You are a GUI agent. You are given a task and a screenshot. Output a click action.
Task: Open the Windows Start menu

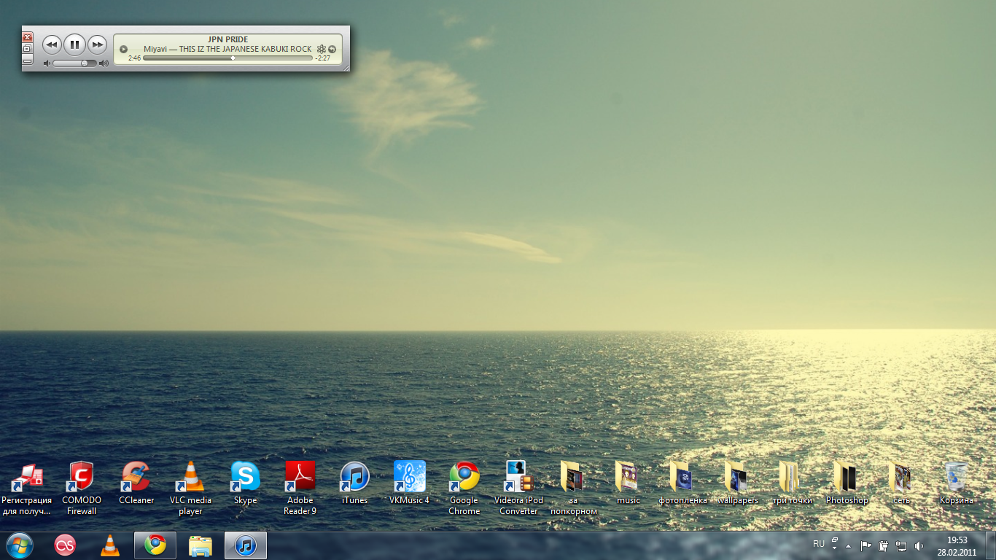(x=20, y=545)
